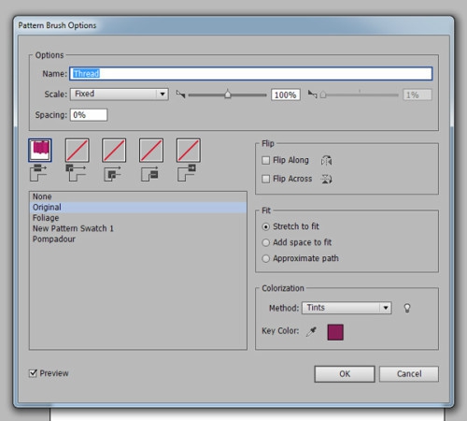This screenshot has height=421, width=467.
Task: Toggle the Preview checkbox
Action: [x=33, y=373]
